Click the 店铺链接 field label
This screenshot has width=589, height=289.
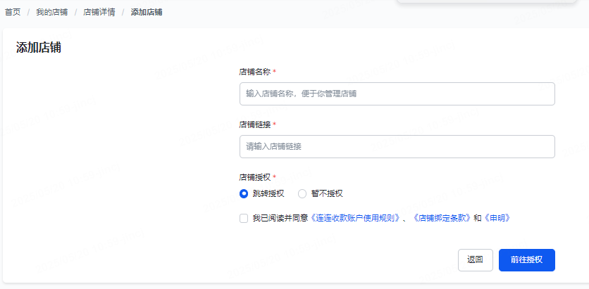pyautogui.click(x=254, y=124)
